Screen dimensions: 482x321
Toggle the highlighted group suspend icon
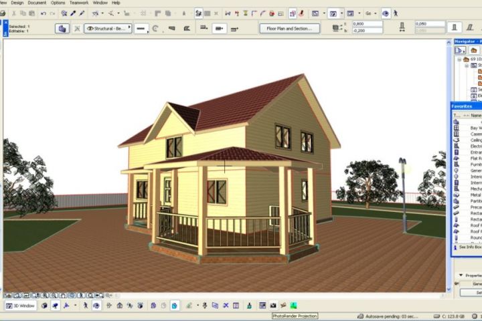coord(199,13)
